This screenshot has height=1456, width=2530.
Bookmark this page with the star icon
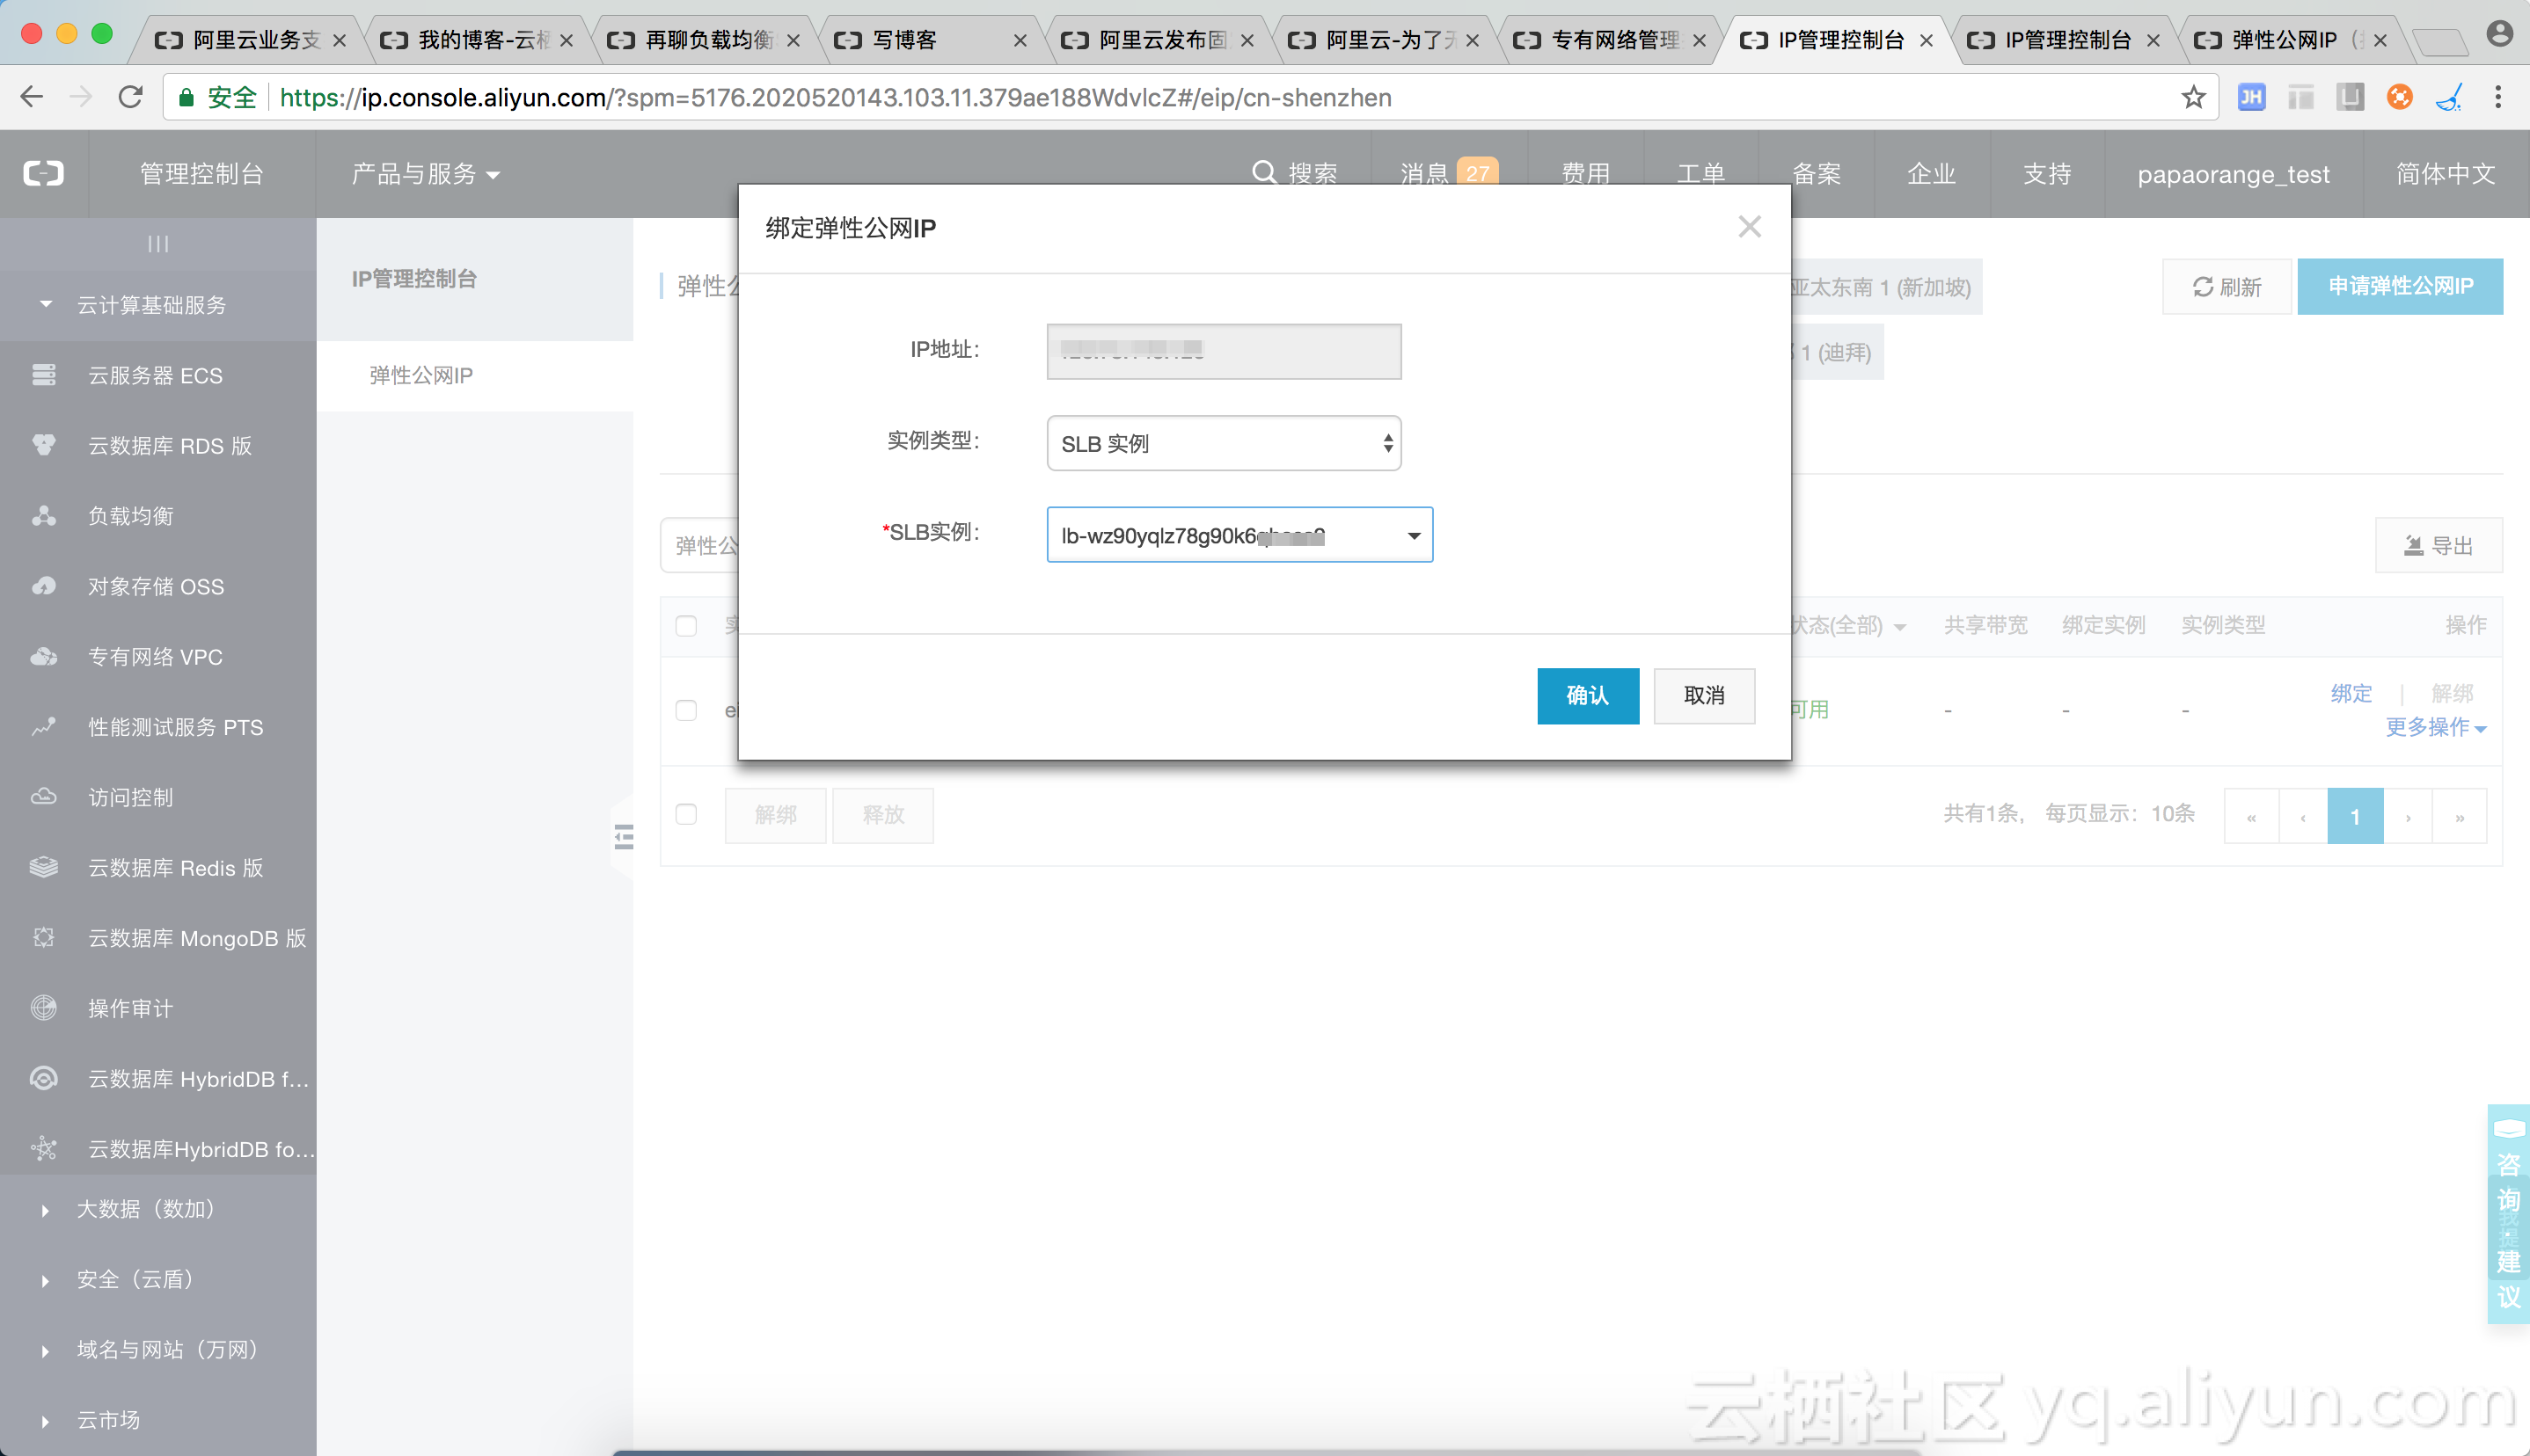pos(2193,97)
